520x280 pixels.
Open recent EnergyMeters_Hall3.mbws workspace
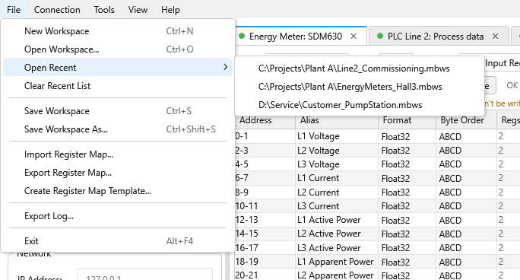[x=360, y=87]
